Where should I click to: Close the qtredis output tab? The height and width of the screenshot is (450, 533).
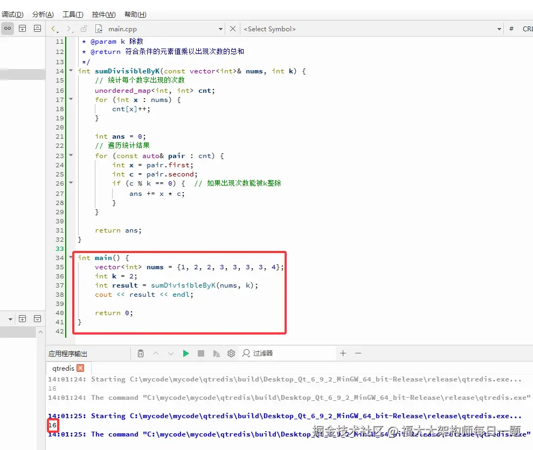tap(80, 368)
